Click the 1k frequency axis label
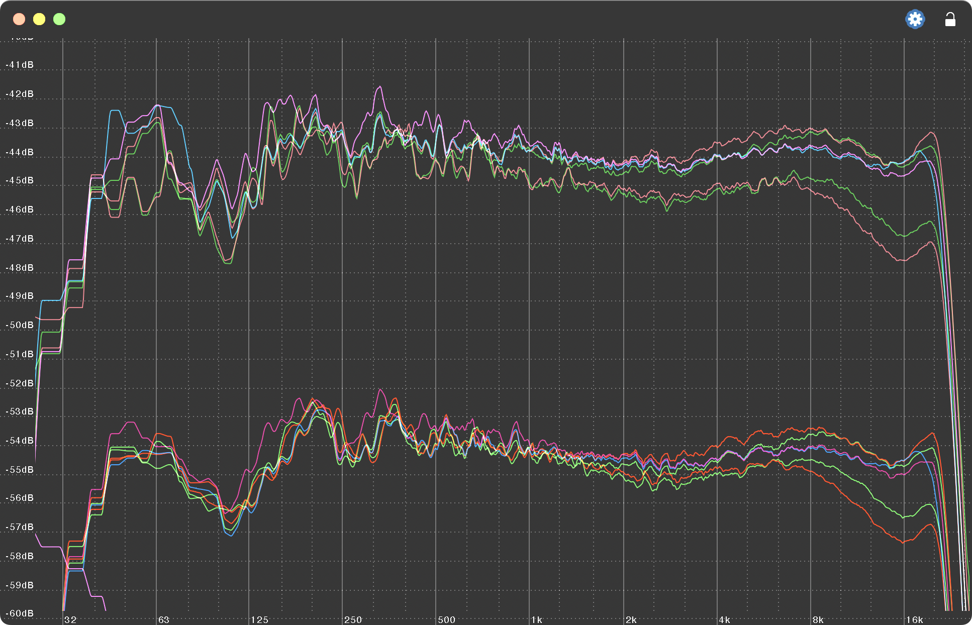Image resolution: width=972 pixels, height=625 pixels. click(537, 619)
